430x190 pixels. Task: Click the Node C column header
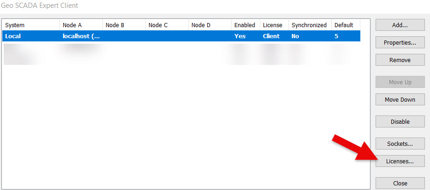click(167, 25)
